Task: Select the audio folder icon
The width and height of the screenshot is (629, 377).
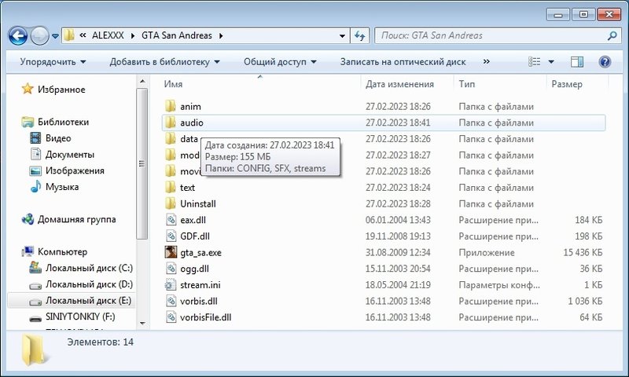Action: (171, 123)
